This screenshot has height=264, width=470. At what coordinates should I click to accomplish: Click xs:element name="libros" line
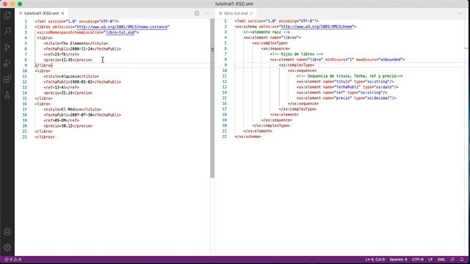(272, 37)
